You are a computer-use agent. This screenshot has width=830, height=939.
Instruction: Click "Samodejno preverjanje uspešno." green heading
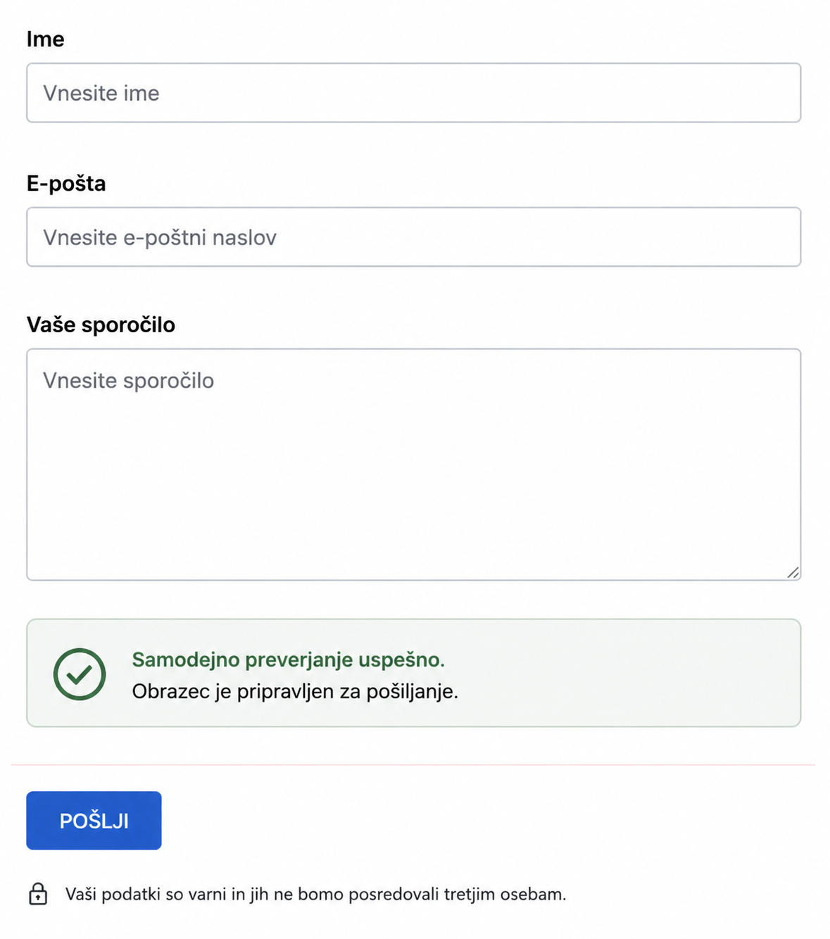[289, 660]
